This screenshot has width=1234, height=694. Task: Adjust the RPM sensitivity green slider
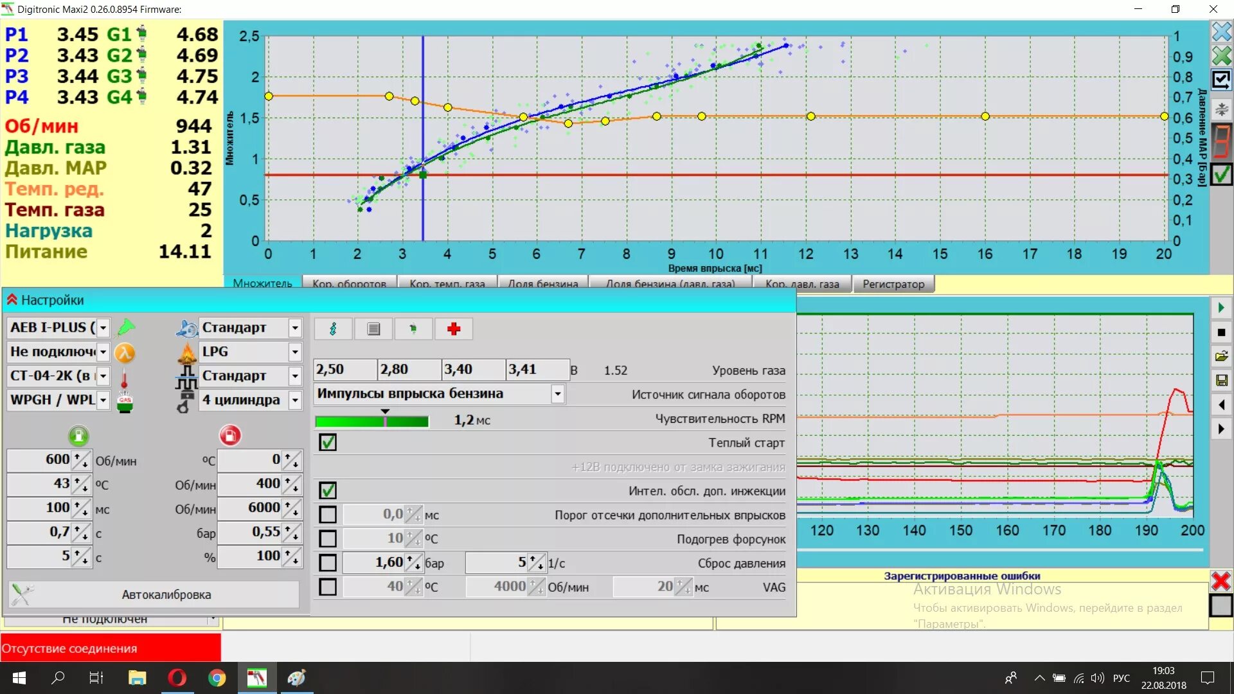384,421
